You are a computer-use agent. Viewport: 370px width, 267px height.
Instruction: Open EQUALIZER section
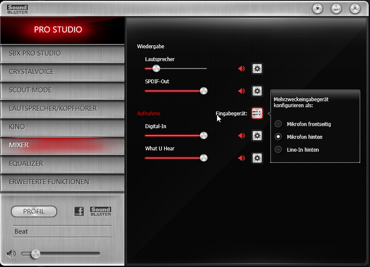[x=62, y=164]
